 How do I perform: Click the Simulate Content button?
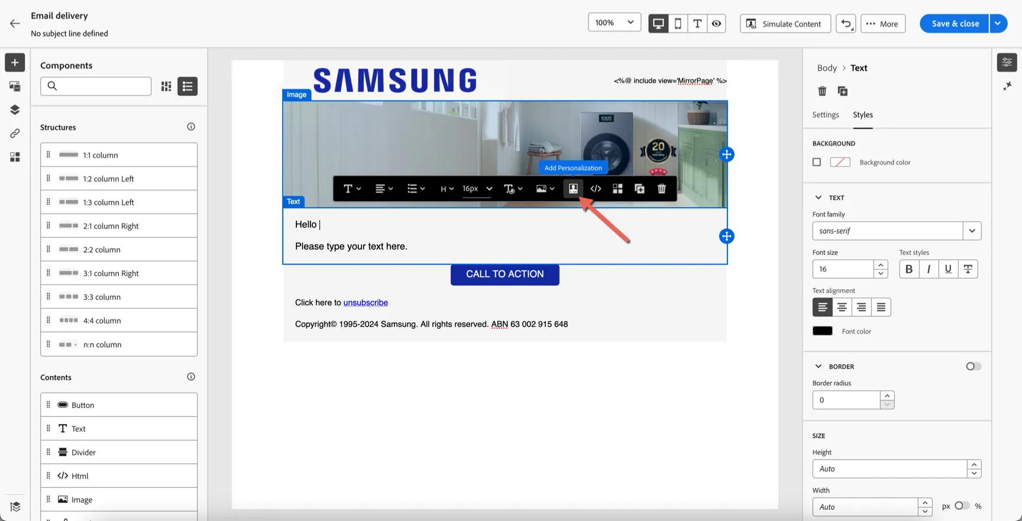pyautogui.click(x=785, y=24)
